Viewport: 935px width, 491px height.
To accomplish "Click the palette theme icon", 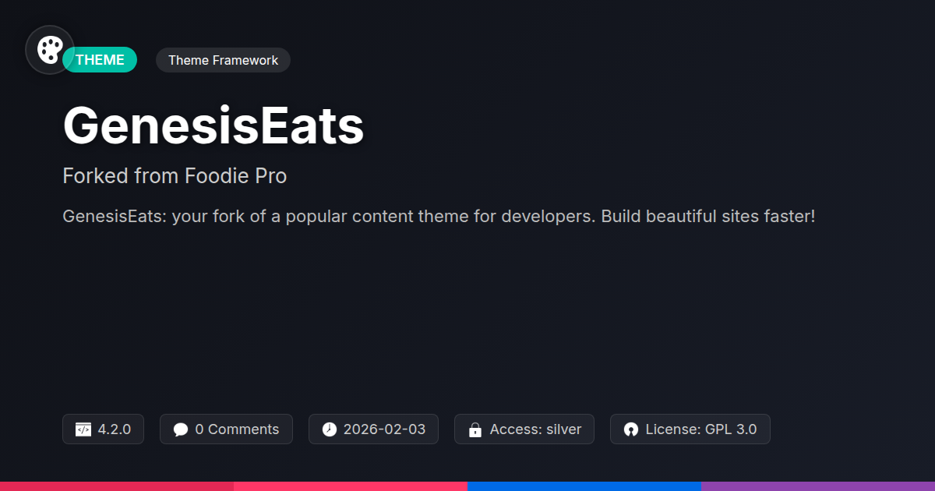I will (x=50, y=50).
